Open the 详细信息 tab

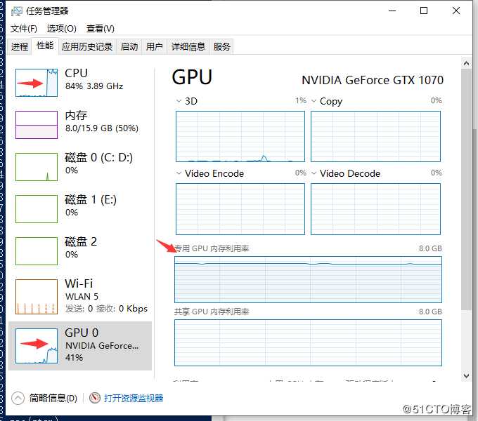(188, 46)
